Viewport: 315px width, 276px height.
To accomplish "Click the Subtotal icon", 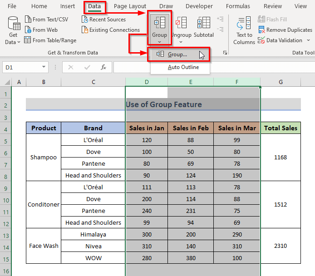I will coord(203,23).
